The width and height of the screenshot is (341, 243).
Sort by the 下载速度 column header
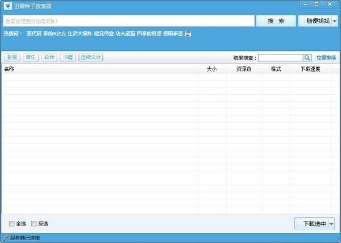coord(310,69)
